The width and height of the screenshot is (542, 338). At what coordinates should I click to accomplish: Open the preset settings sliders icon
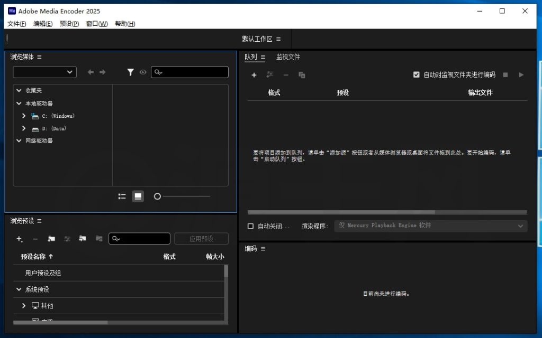(67, 239)
